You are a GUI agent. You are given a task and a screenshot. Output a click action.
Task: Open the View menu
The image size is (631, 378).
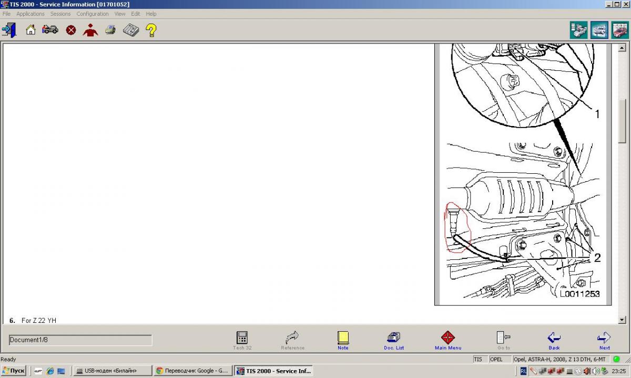coord(120,14)
